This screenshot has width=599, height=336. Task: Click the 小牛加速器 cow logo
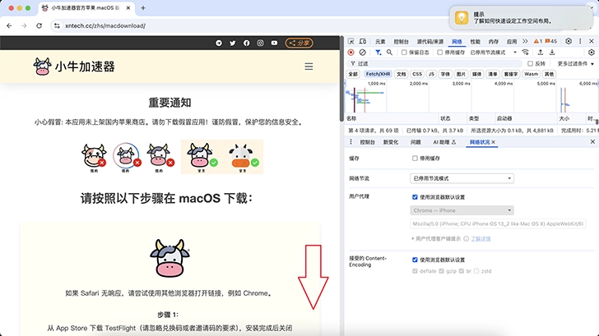43,67
